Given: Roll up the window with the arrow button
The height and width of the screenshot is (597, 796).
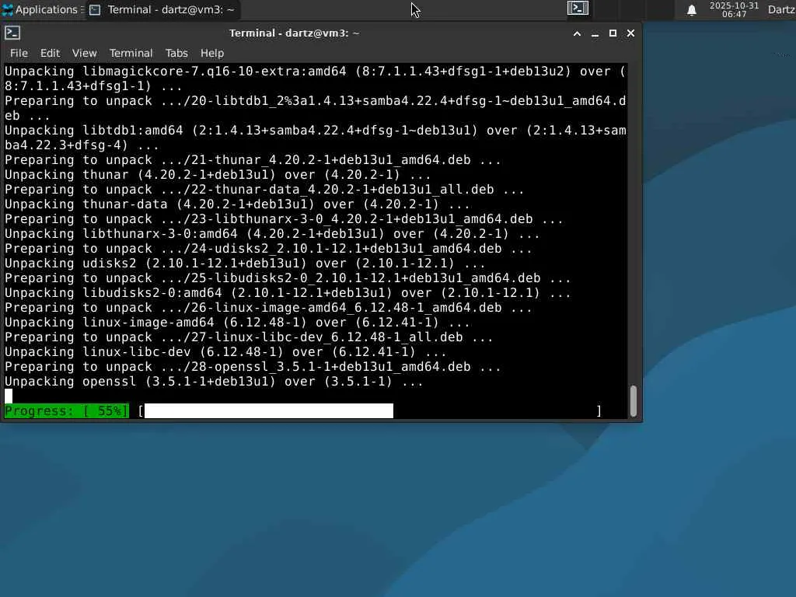Looking at the screenshot, I should point(578,33).
